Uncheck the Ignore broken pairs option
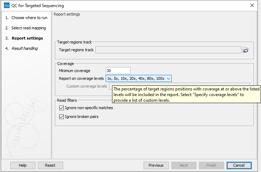This screenshot has height=172, width=261. pos(61,117)
